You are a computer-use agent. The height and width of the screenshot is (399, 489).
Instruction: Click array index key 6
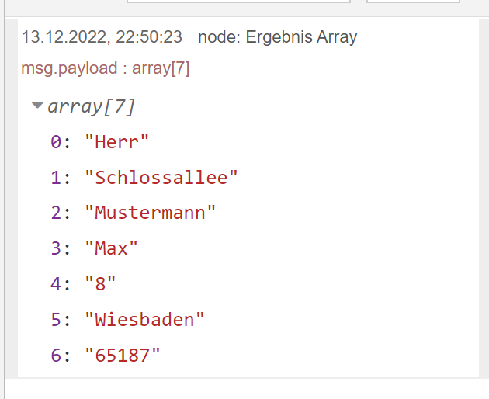click(56, 355)
